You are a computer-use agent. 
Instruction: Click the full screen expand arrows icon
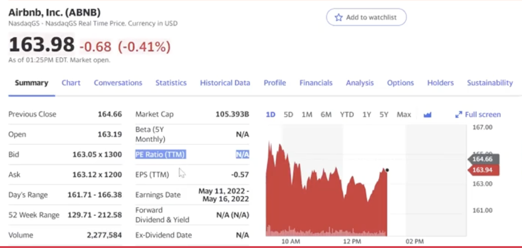pyautogui.click(x=458, y=115)
